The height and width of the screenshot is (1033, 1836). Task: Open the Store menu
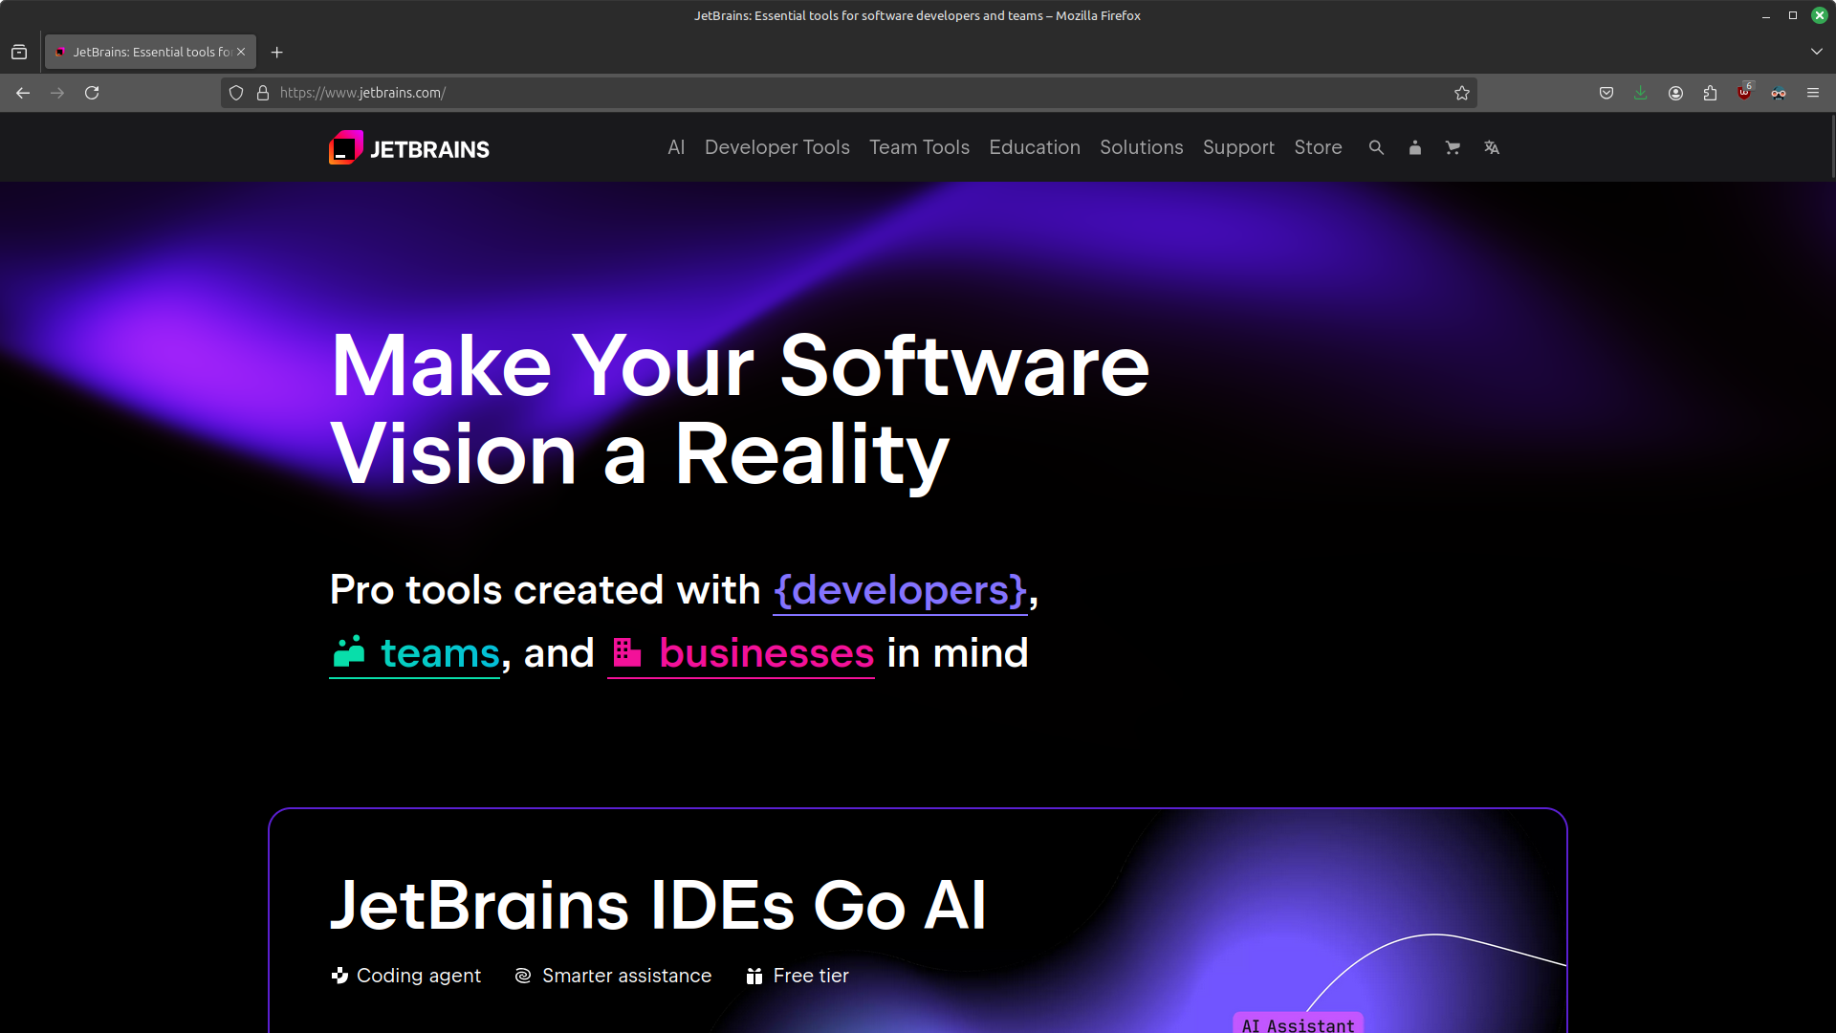1318,147
